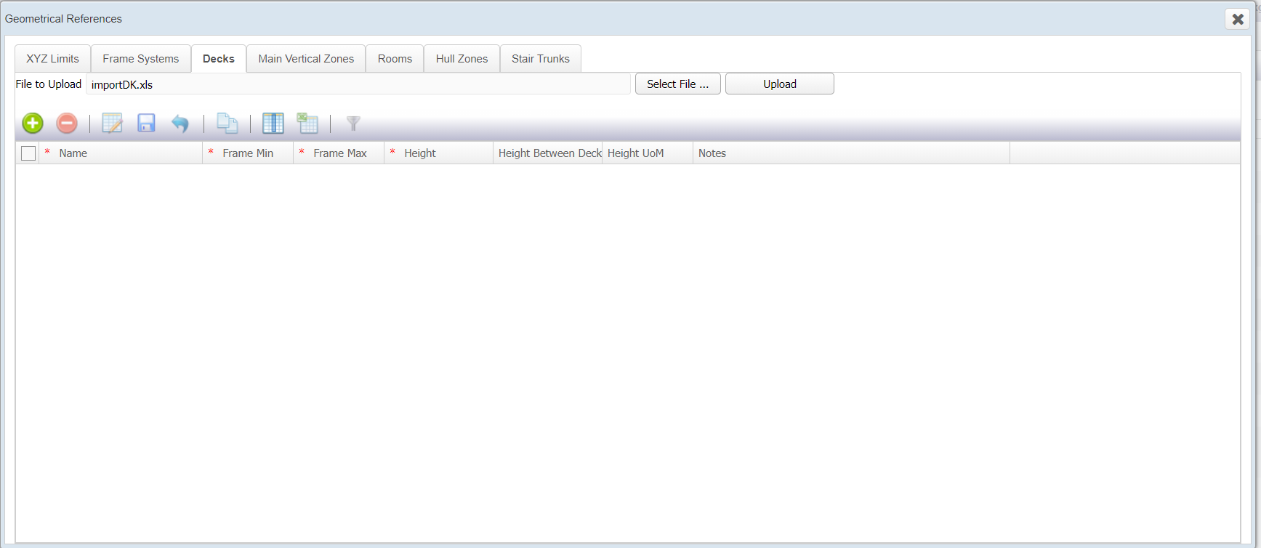1261x548 pixels.
Task: Save changes with the floppy disk icon
Action: tap(147, 124)
